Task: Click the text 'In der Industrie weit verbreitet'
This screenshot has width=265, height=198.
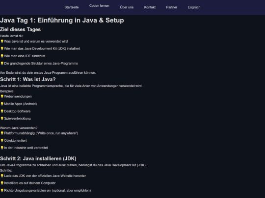Action: [x=26, y=148]
